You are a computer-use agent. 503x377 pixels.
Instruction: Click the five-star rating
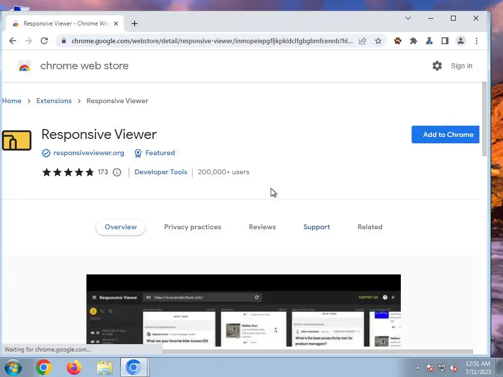[68, 172]
